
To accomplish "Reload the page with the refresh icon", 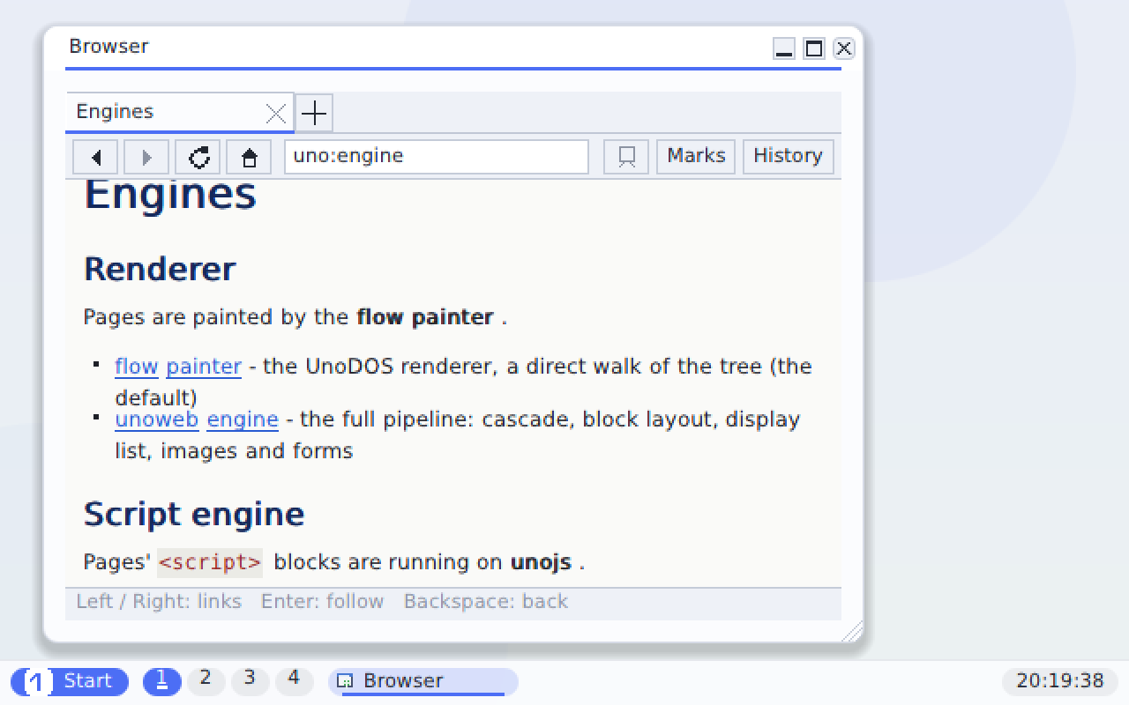I will click(x=198, y=158).
